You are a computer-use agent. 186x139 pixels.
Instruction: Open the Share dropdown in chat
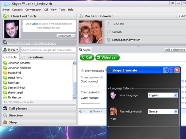coord(96,111)
